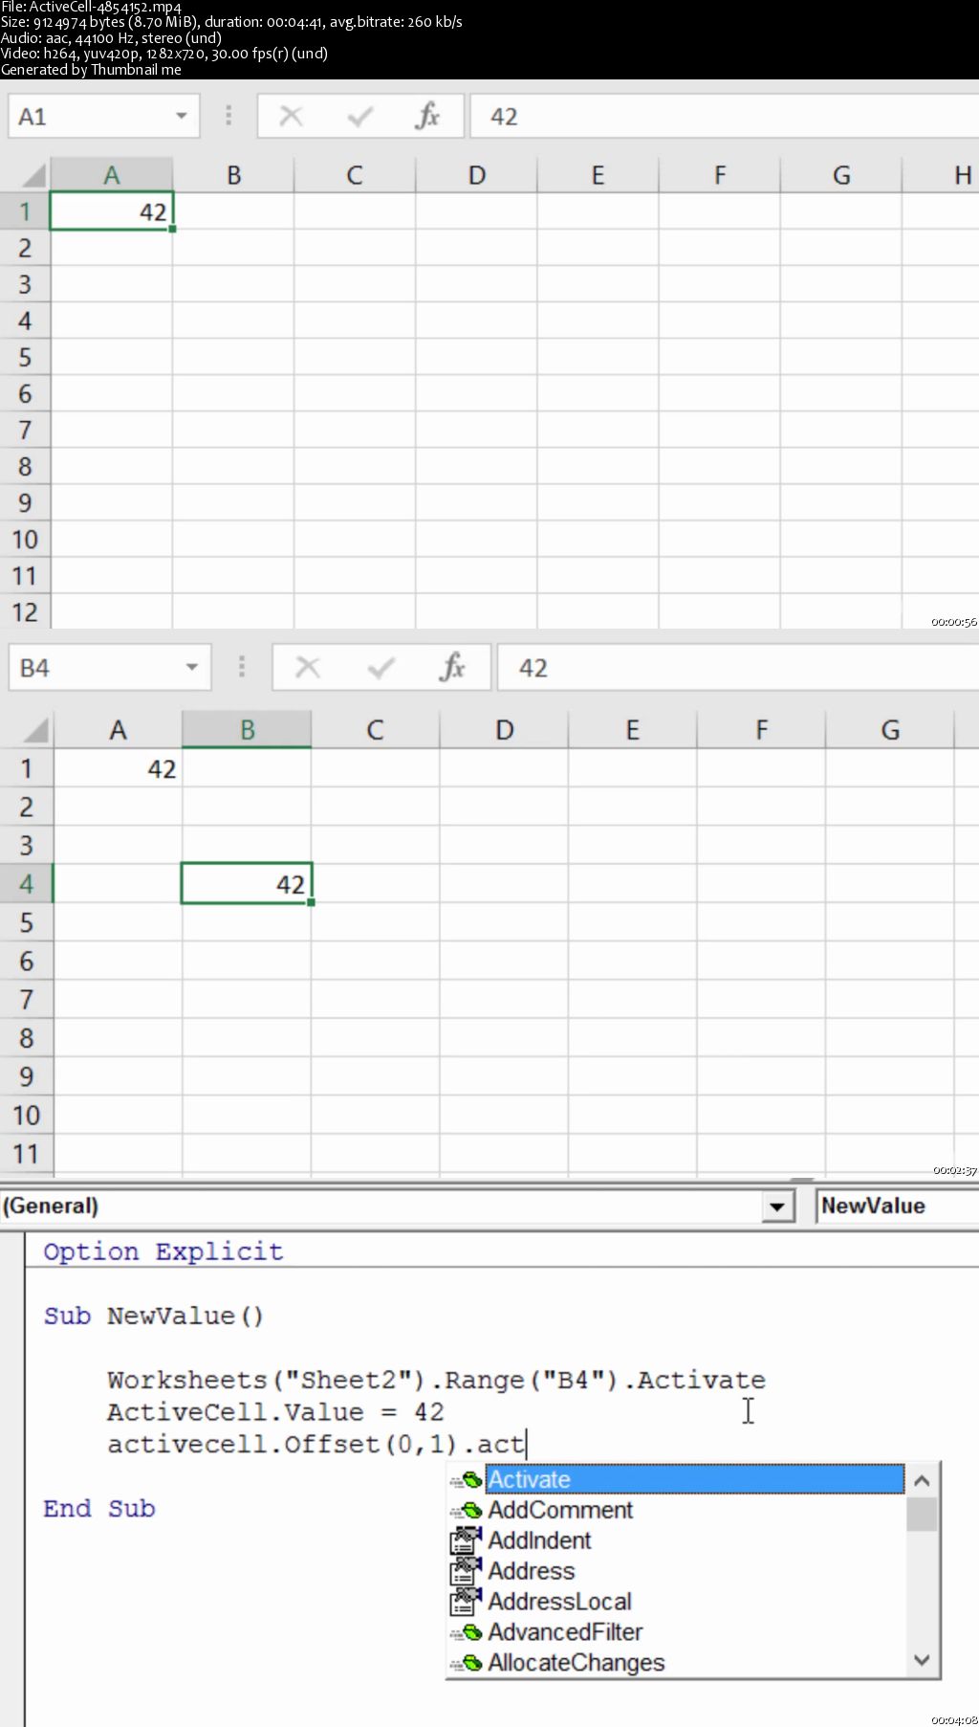Screen dimensions: 979x1727
Task: Click the method icon next to AddComment
Action: click(466, 1510)
